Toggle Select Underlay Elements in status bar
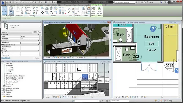183x103 pixels. coord(159,101)
